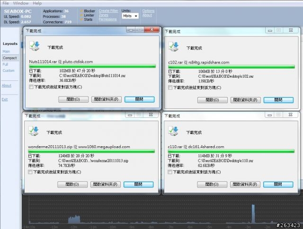Click 'c110.rar 從 dc161.4shared.com' text
Image resolution: width=303 pixels, height=229 pixels.
pos(196,147)
